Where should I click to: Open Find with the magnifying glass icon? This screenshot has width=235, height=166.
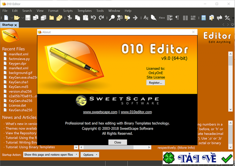coord(112,18)
